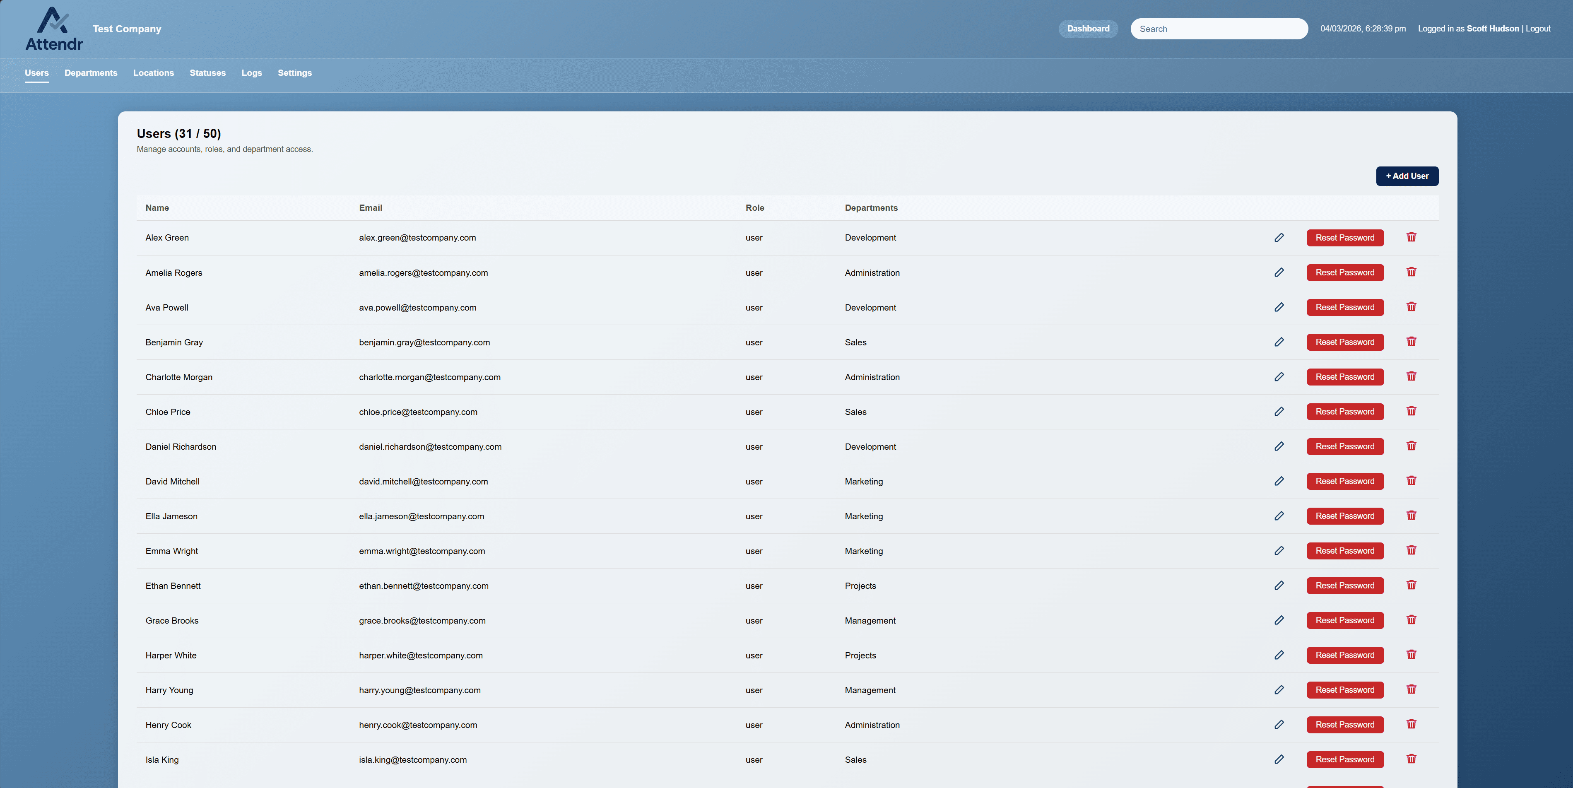
Task: Edit Daniel Richardson's profile
Action: [1280, 446]
